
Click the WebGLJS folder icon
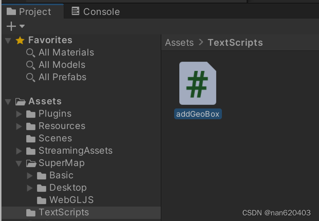point(42,200)
